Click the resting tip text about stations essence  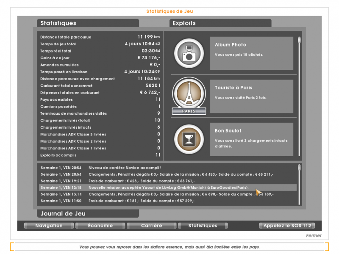pos(169,247)
